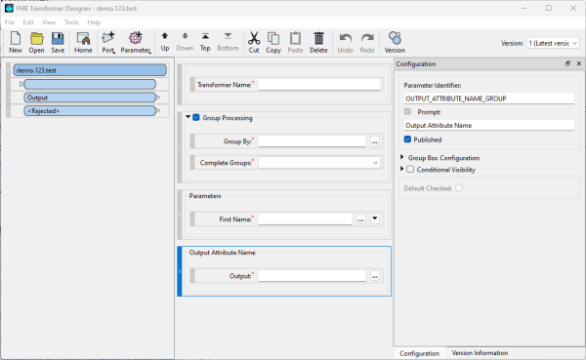Viewport: 586px width, 360px height.
Task: Open the File menu
Action: [x=10, y=22]
